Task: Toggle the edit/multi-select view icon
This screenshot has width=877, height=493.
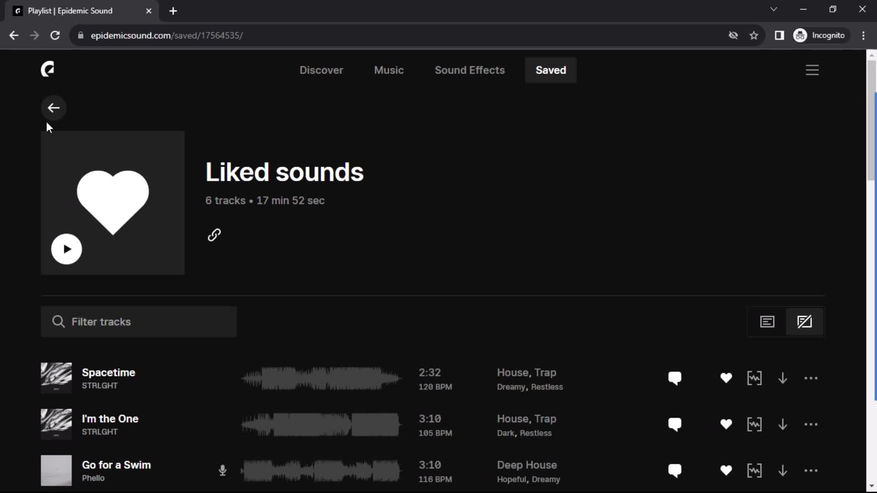Action: (x=805, y=321)
